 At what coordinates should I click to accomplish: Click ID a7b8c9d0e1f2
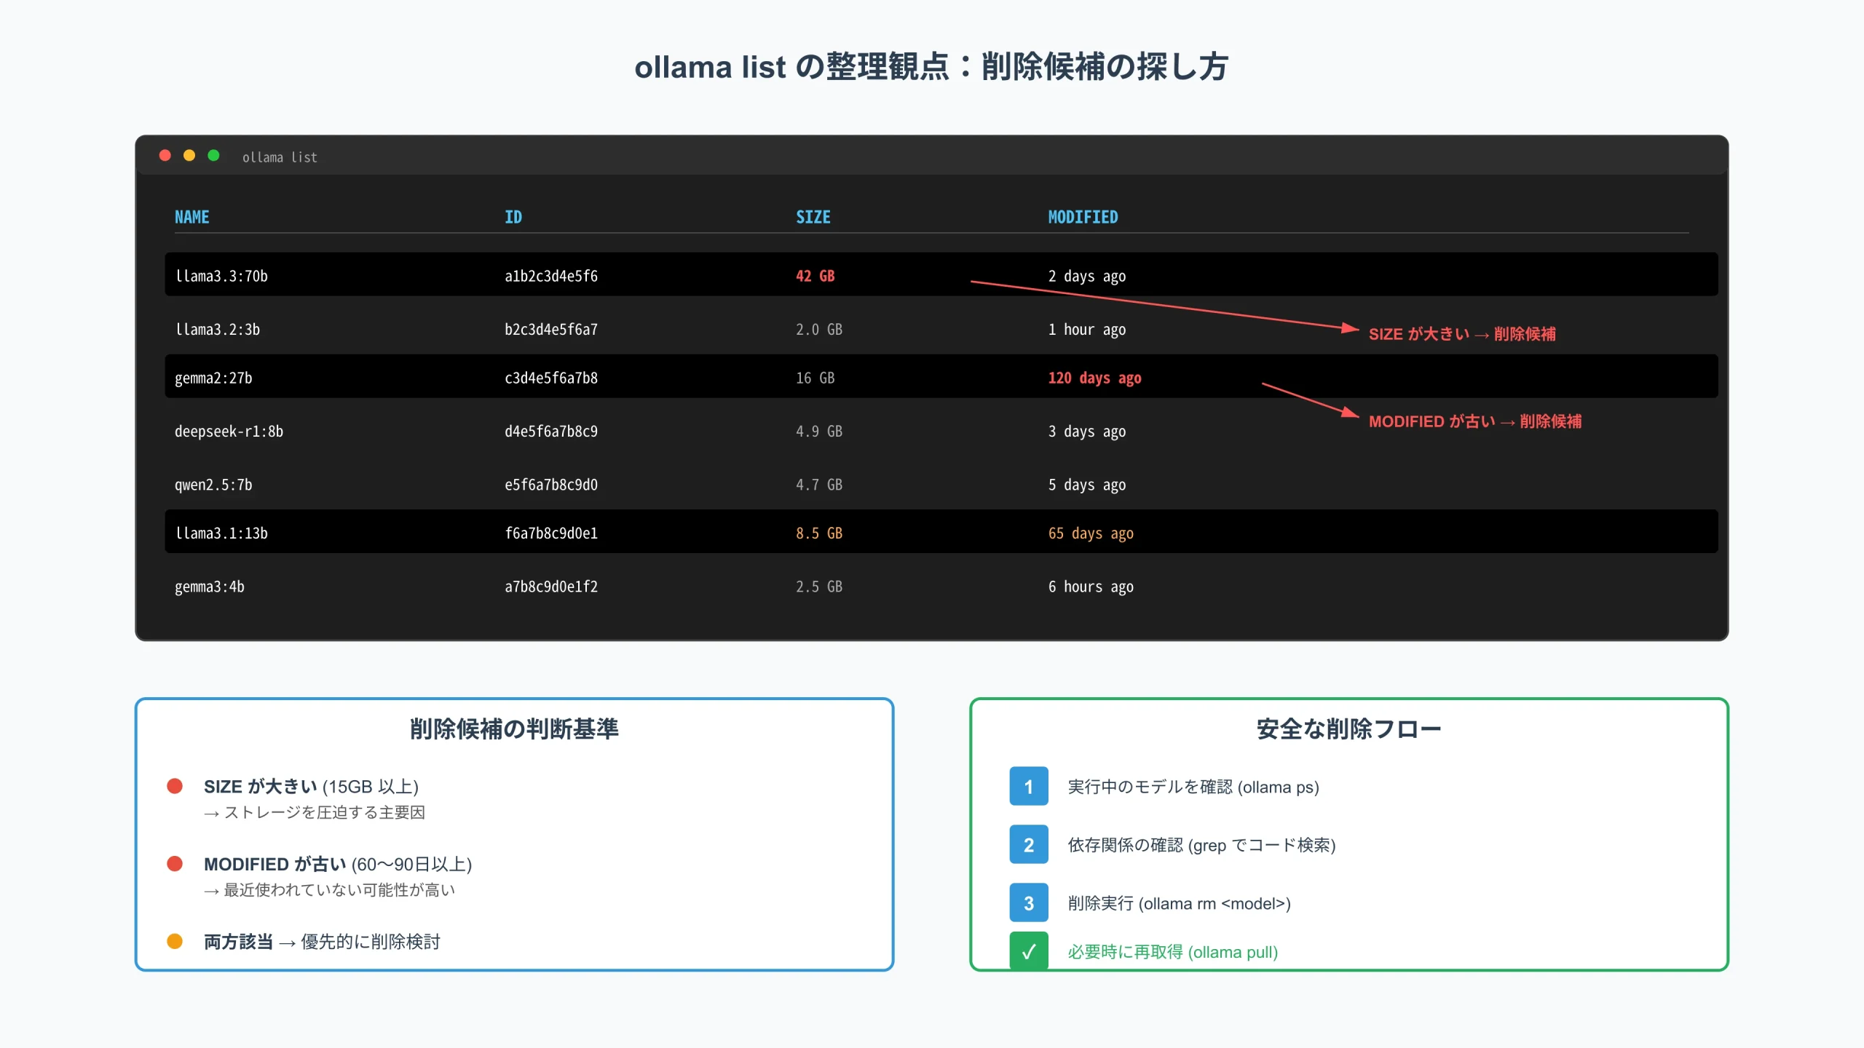[x=551, y=587]
